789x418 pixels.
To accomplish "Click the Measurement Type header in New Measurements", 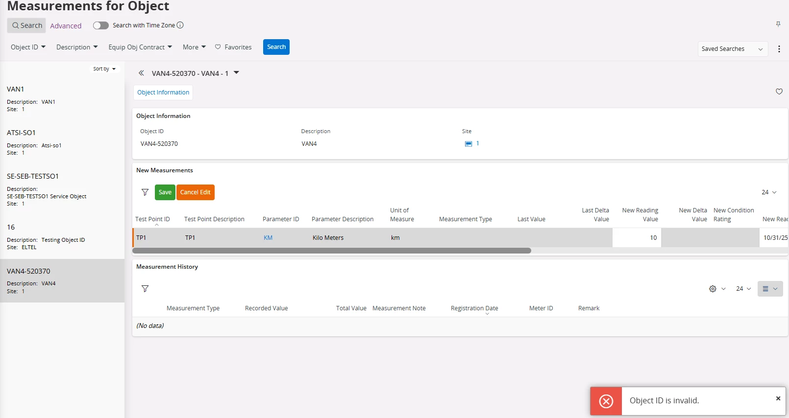I will coord(466,219).
